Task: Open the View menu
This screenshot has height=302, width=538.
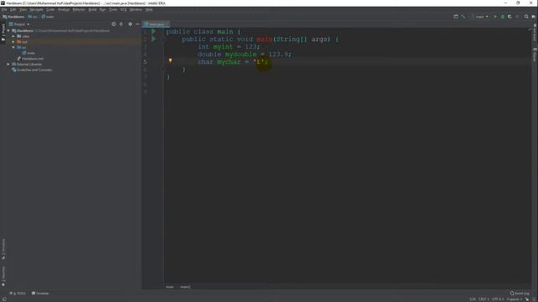Action: [23, 9]
